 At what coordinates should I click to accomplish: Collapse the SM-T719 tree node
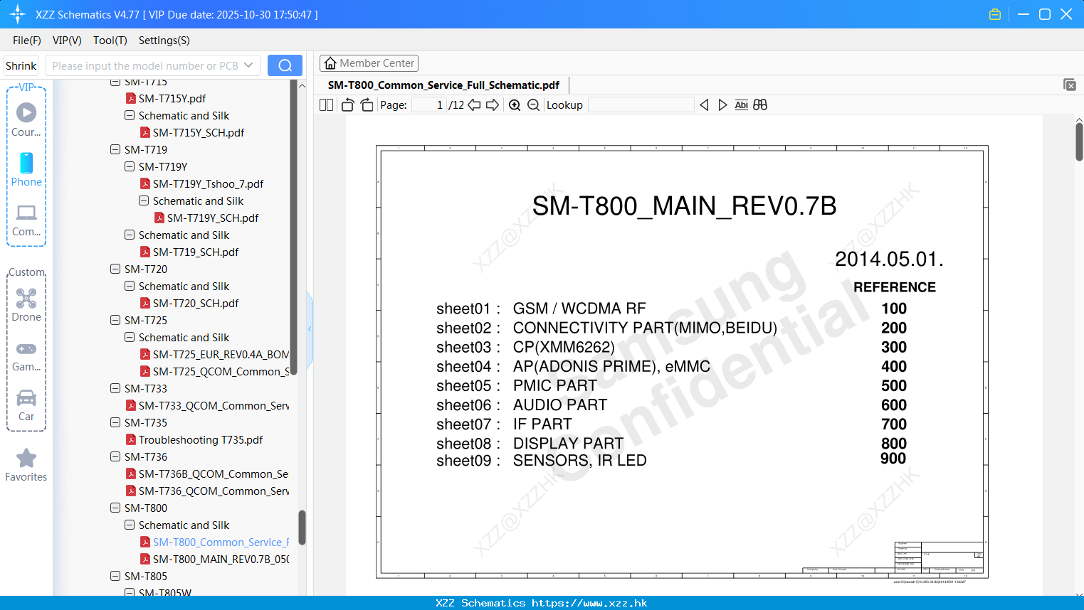tap(115, 149)
